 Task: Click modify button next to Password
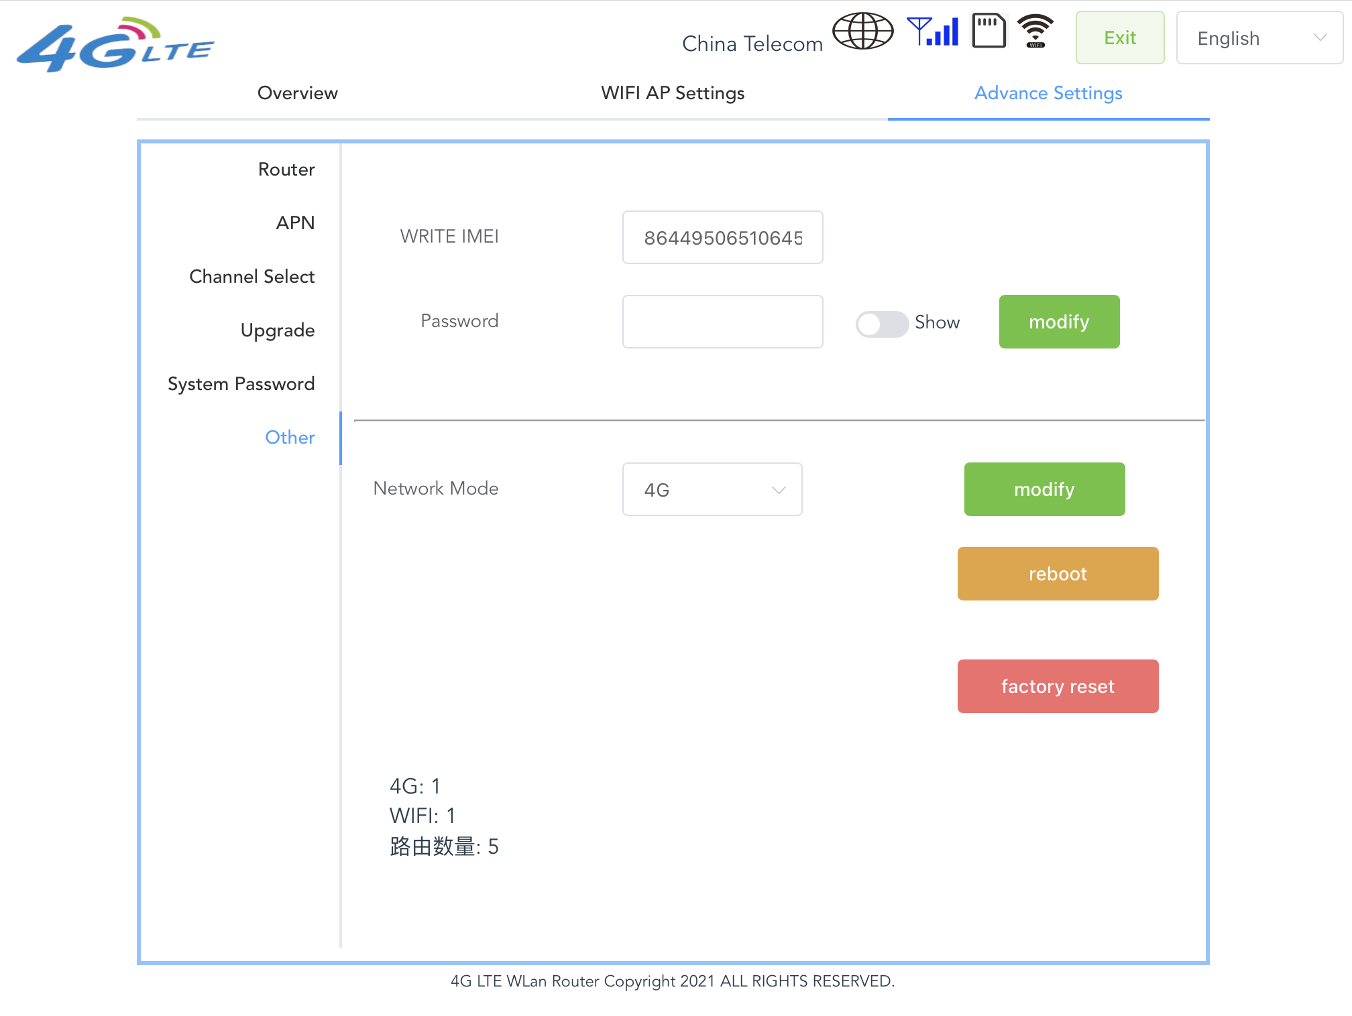pos(1059,322)
